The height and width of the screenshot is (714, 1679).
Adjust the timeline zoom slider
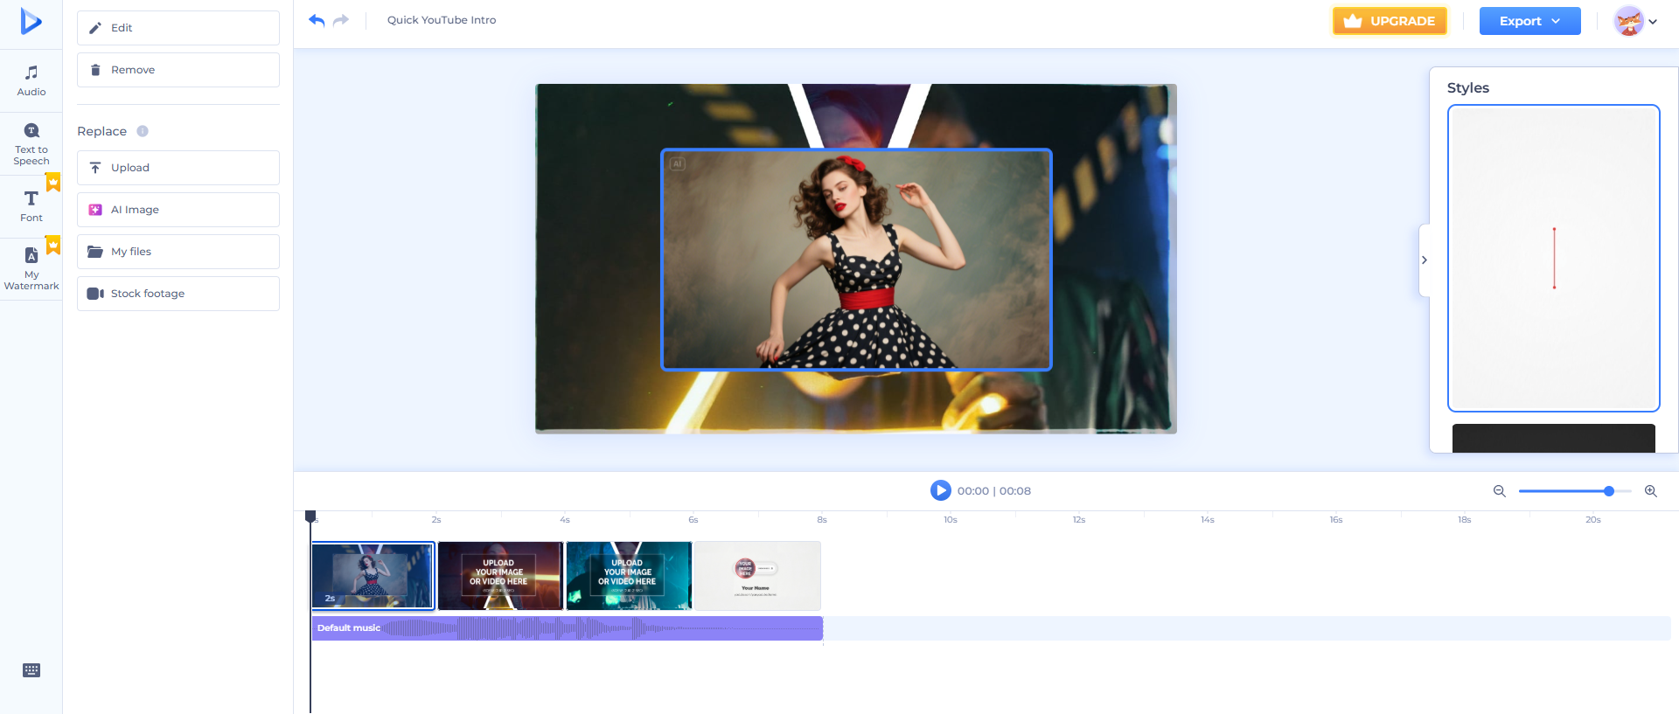click(x=1608, y=491)
